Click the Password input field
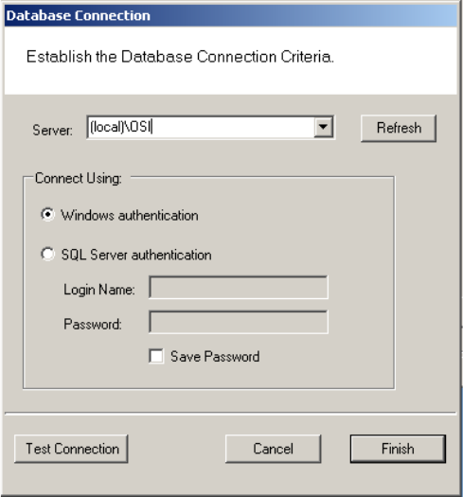The width and height of the screenshot is (463, 497). (239, 322)
